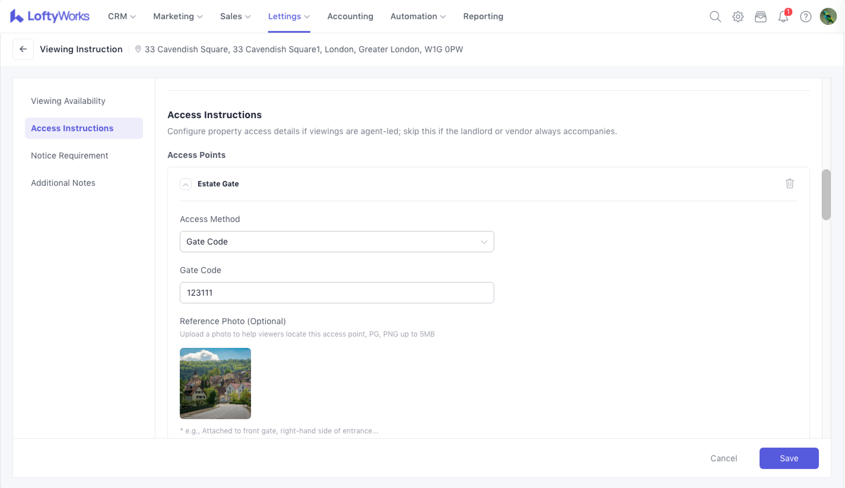Open the notifications bell
The image size is (845, 488).
click(x=783, y=16)
